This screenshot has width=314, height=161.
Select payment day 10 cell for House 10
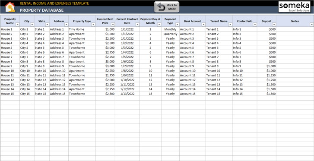pyautogui.click(x=150, y=71)
